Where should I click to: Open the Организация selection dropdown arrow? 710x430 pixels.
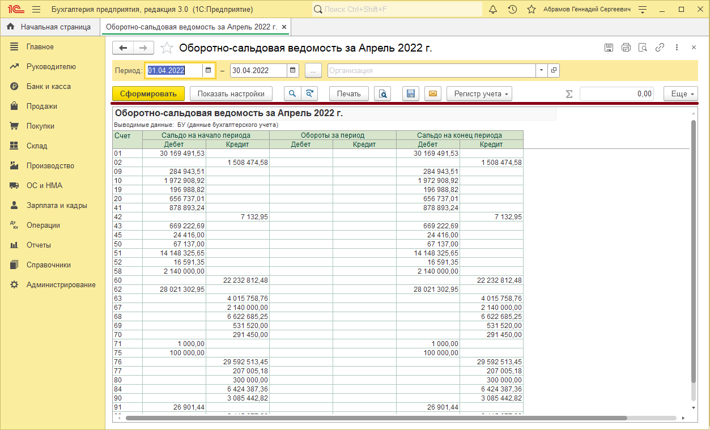(540, 70)
